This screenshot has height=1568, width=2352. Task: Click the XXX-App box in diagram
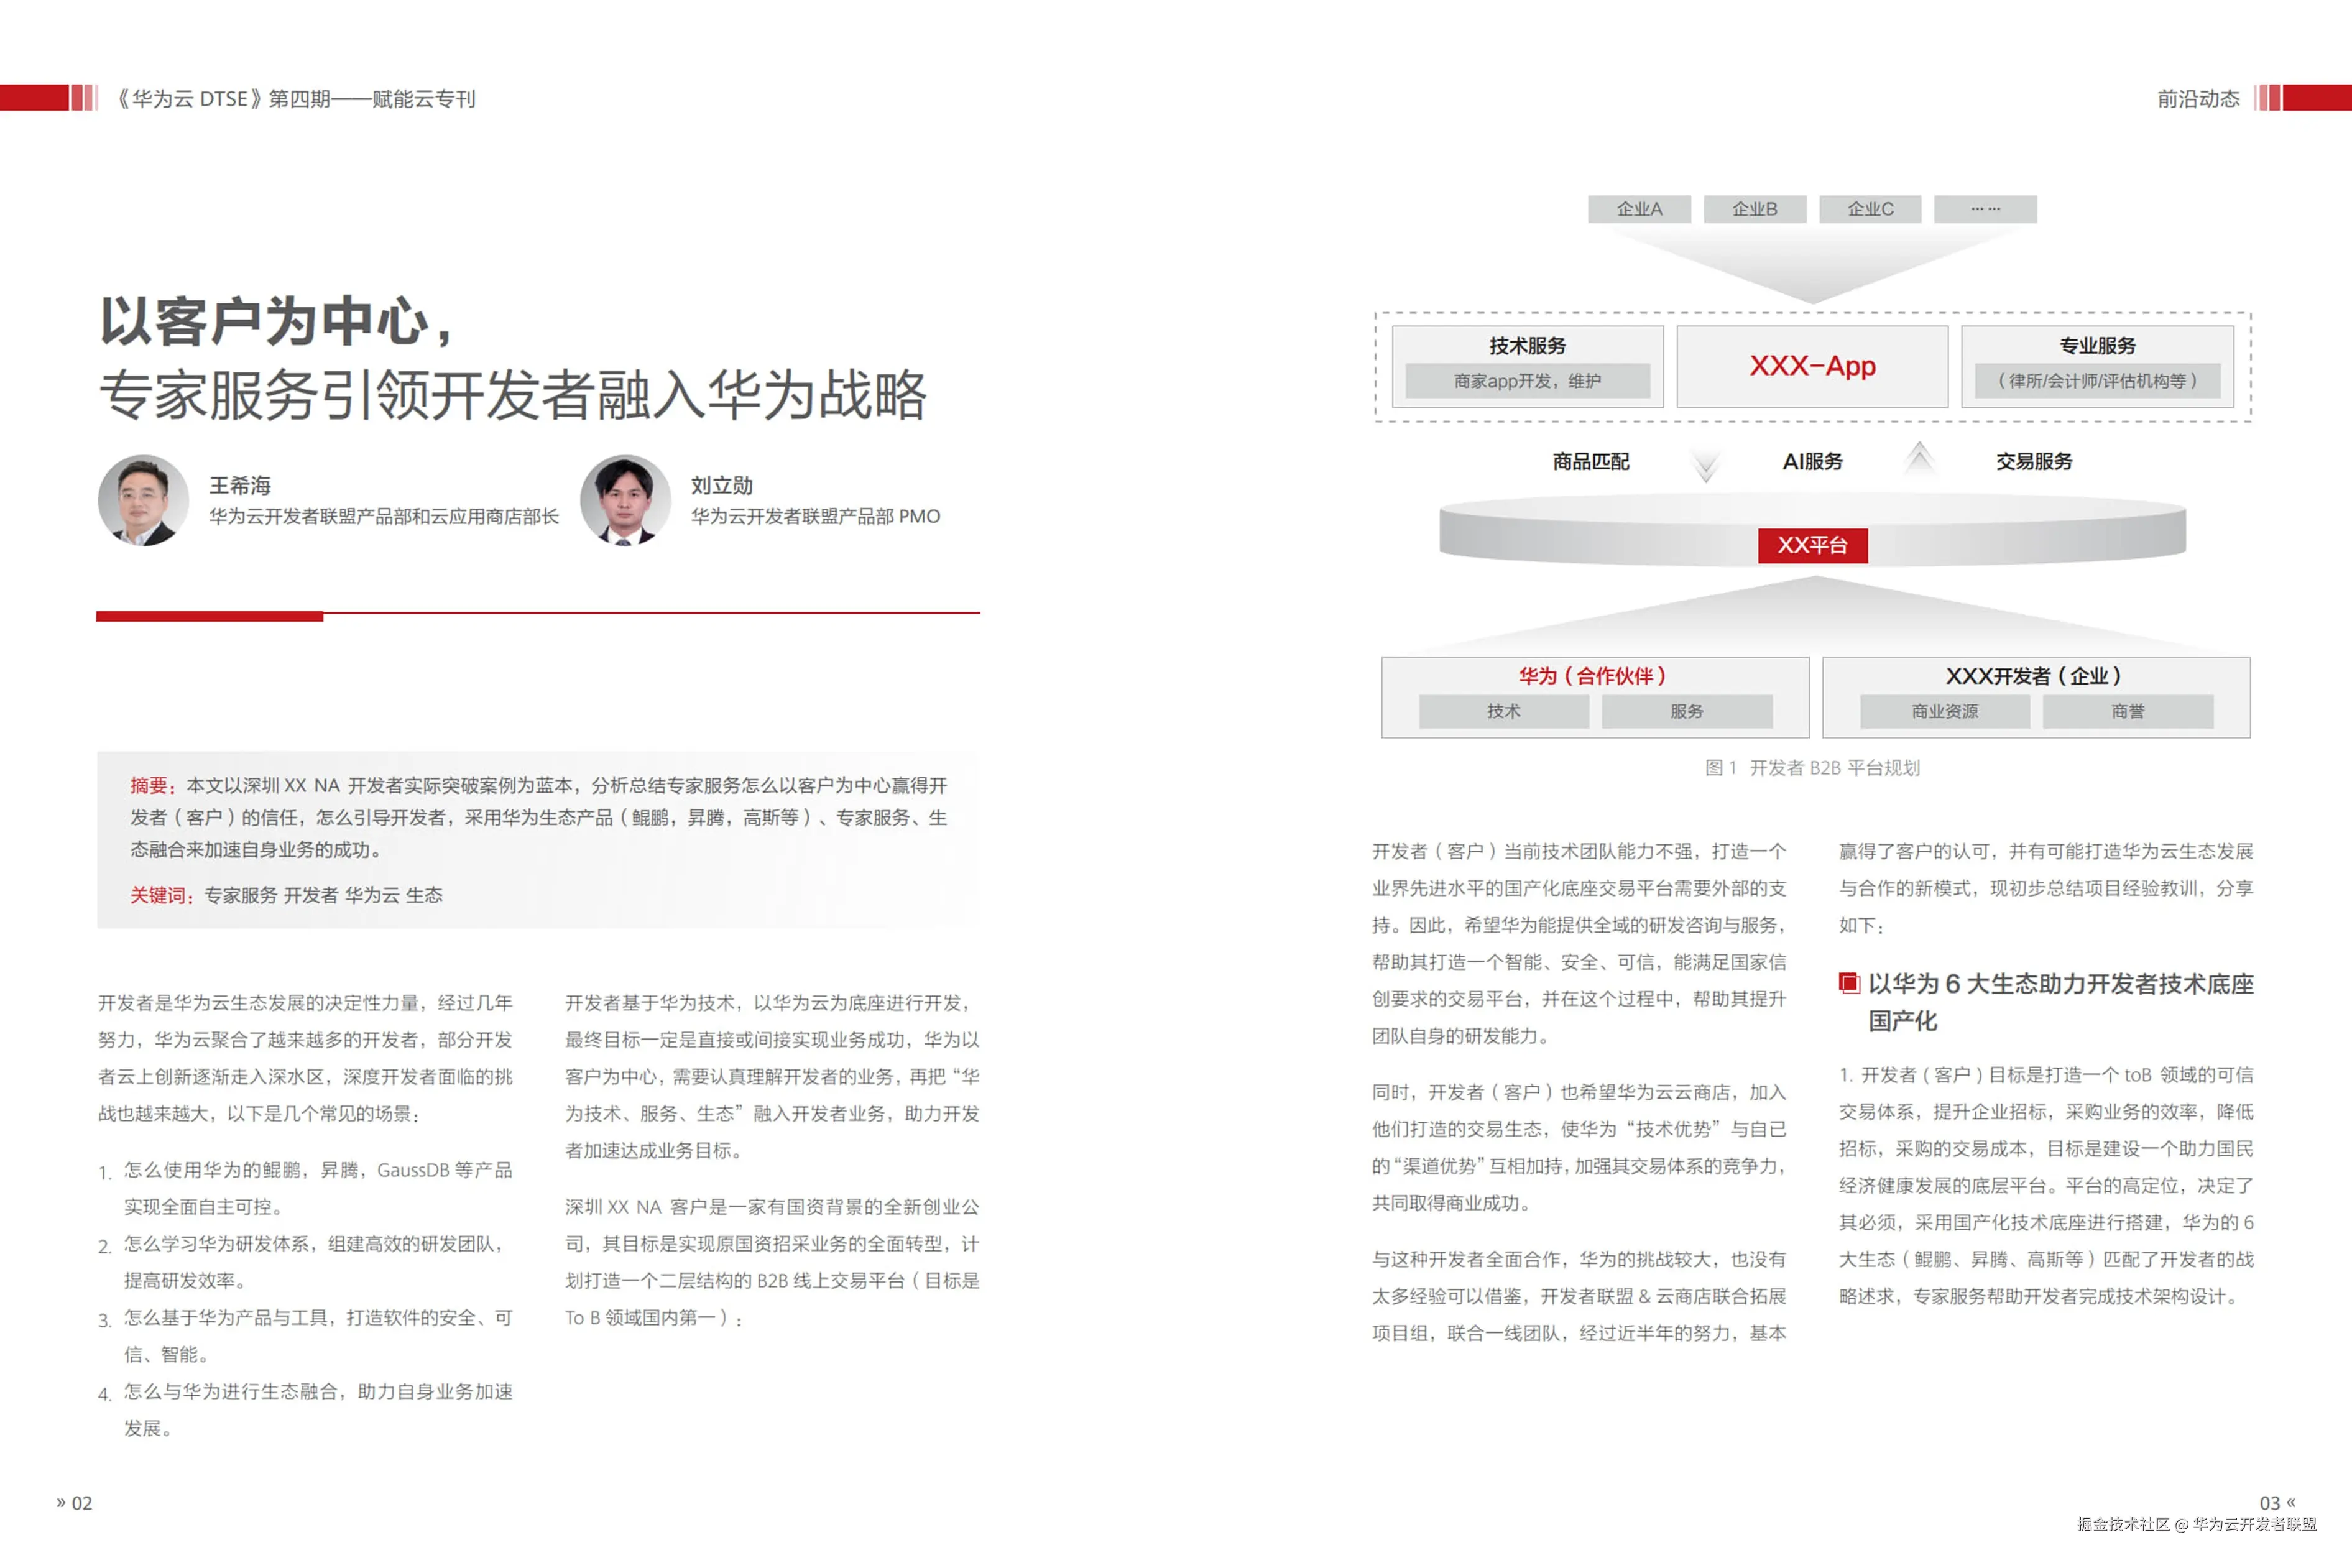[1812, 366]
